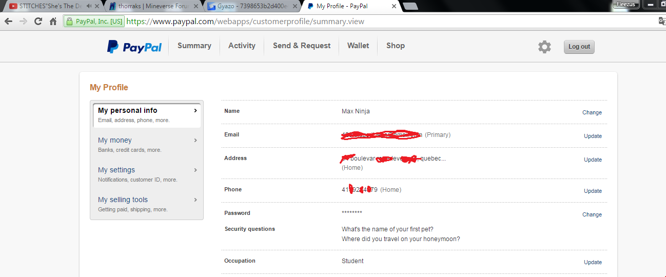
Task: Select the My Profile - PayPal tab
Action: (x=351, y=6)
